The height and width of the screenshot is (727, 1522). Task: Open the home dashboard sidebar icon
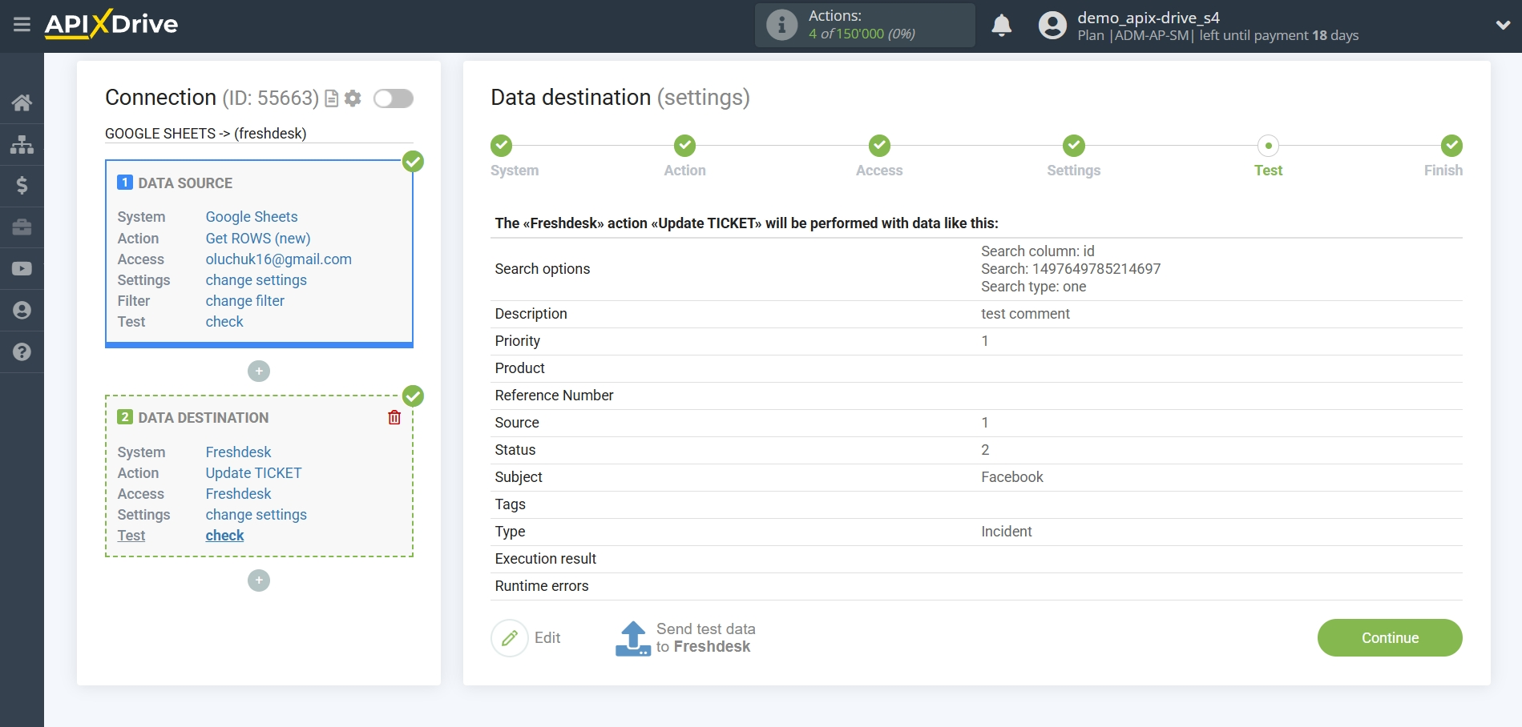tap(22, 102)
